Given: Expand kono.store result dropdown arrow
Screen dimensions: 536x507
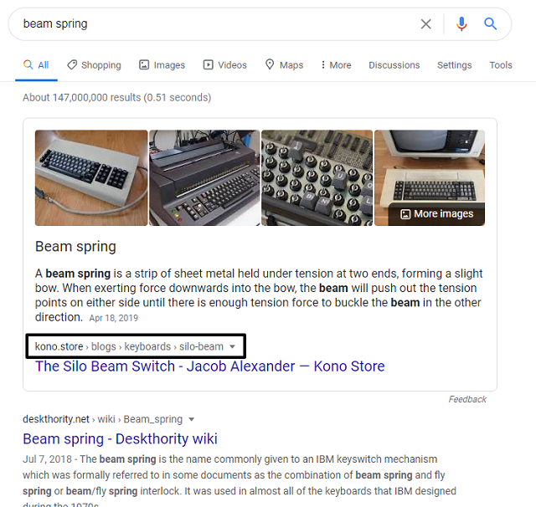Looking at the screenshot, I should point(232,347).
